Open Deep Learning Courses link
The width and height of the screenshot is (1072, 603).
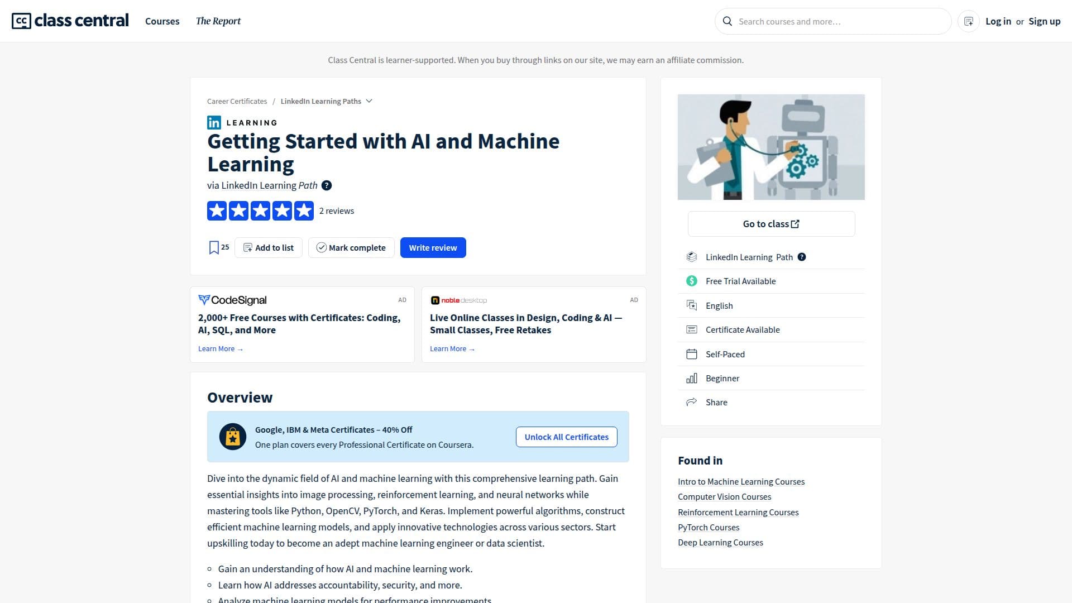point(720,542)
